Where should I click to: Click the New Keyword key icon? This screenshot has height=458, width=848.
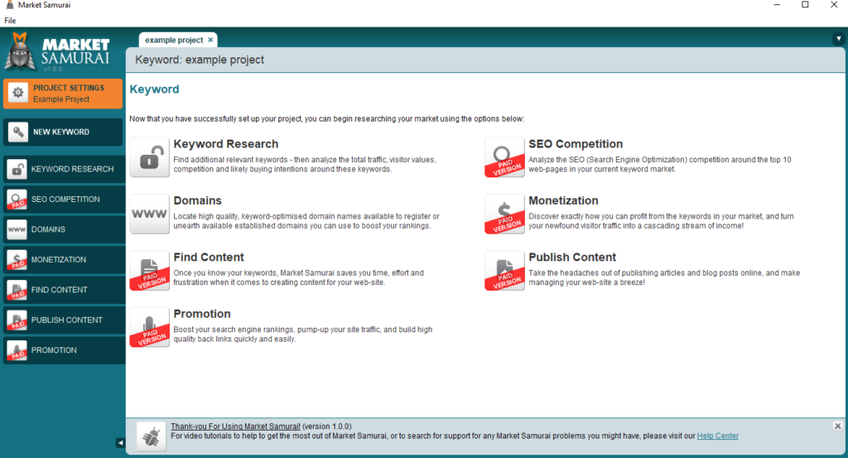(18, 132)
